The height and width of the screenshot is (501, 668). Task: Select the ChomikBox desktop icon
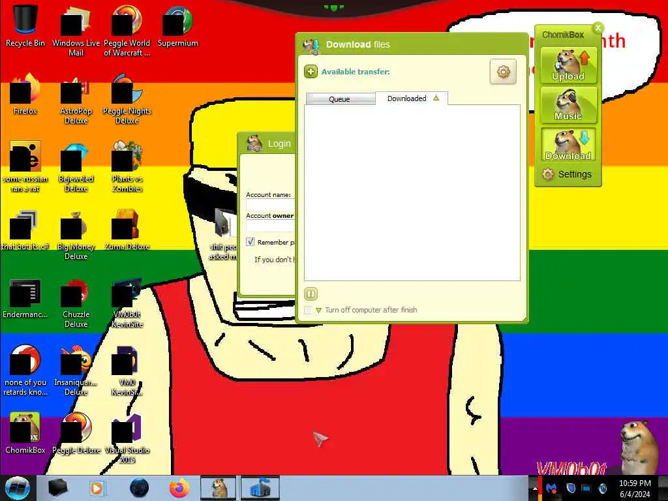click(x=25, y=434)
